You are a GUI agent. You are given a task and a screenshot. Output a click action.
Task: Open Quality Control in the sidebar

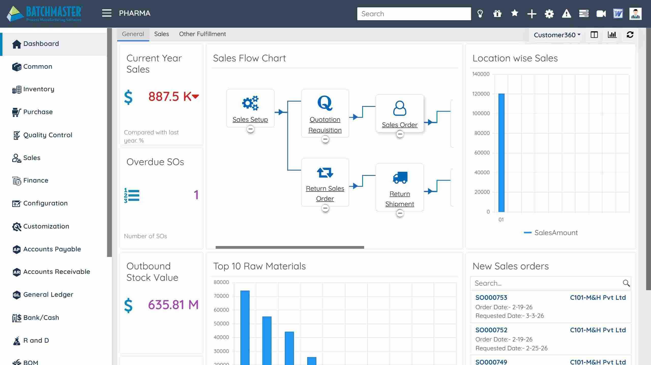click(48, 135)
